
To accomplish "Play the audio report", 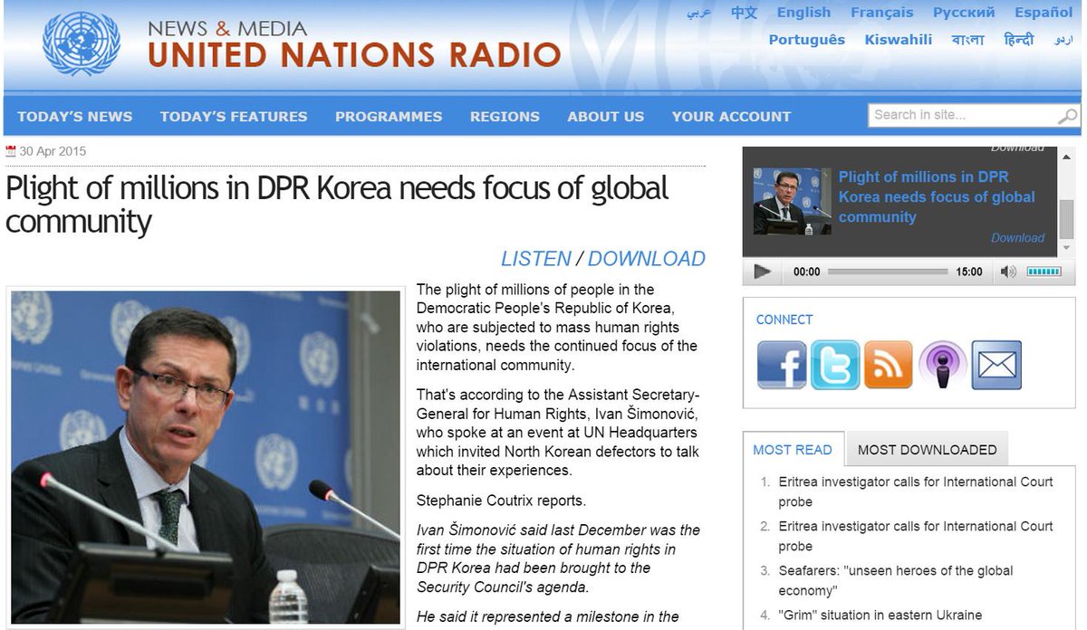I will point(763,272).
